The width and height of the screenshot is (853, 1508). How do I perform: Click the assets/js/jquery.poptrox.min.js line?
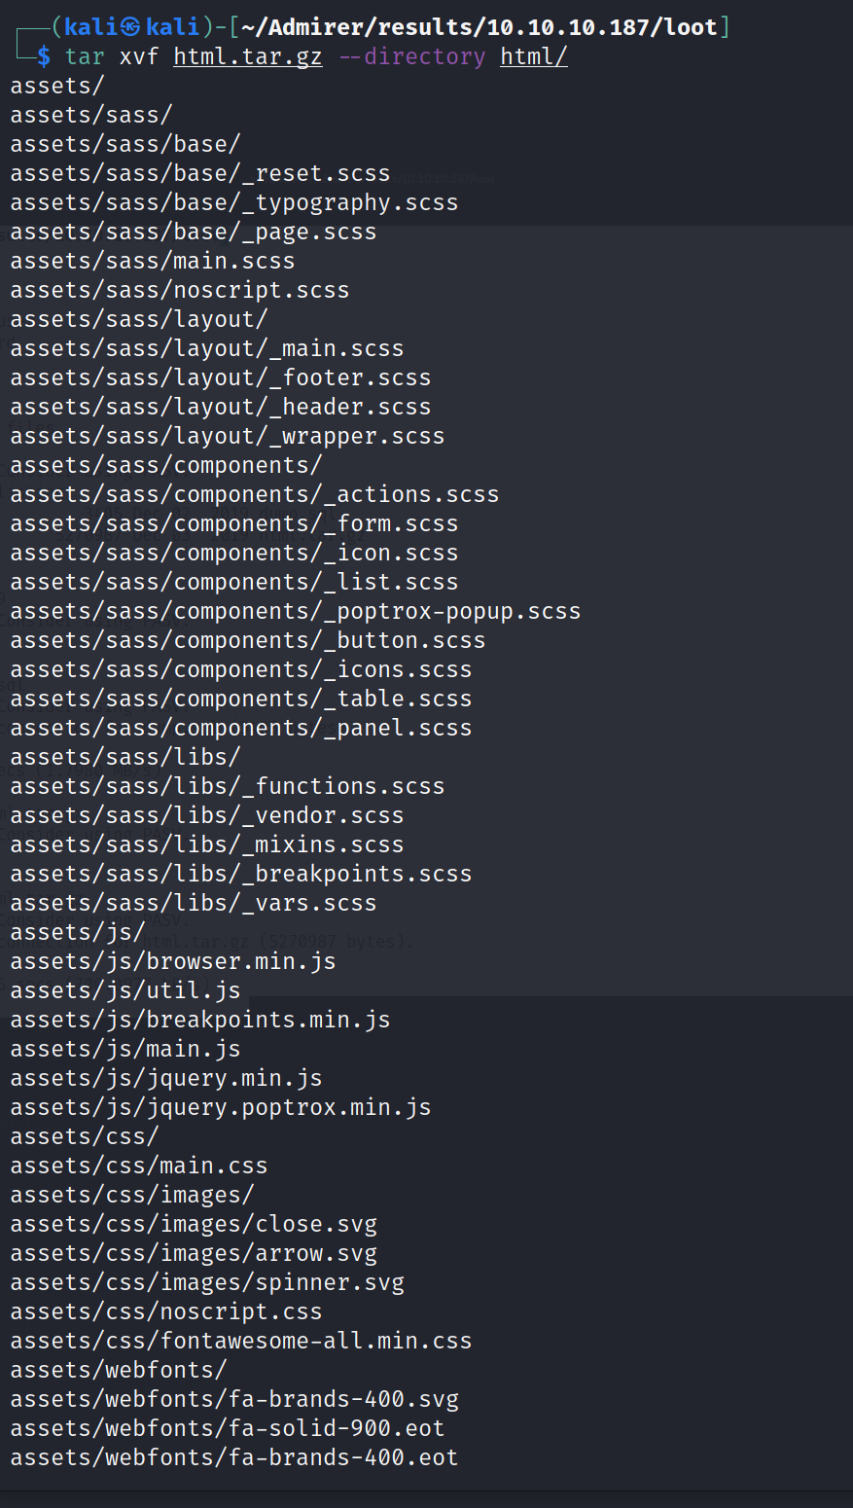[220, 1107]
